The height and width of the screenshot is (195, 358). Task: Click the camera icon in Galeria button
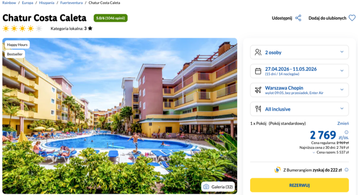(x=206, y=187)
